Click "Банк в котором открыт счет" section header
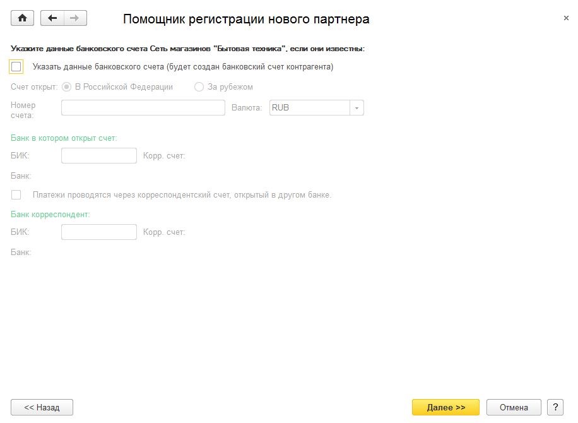The image size is (578, 423). [x=64, y=138]
